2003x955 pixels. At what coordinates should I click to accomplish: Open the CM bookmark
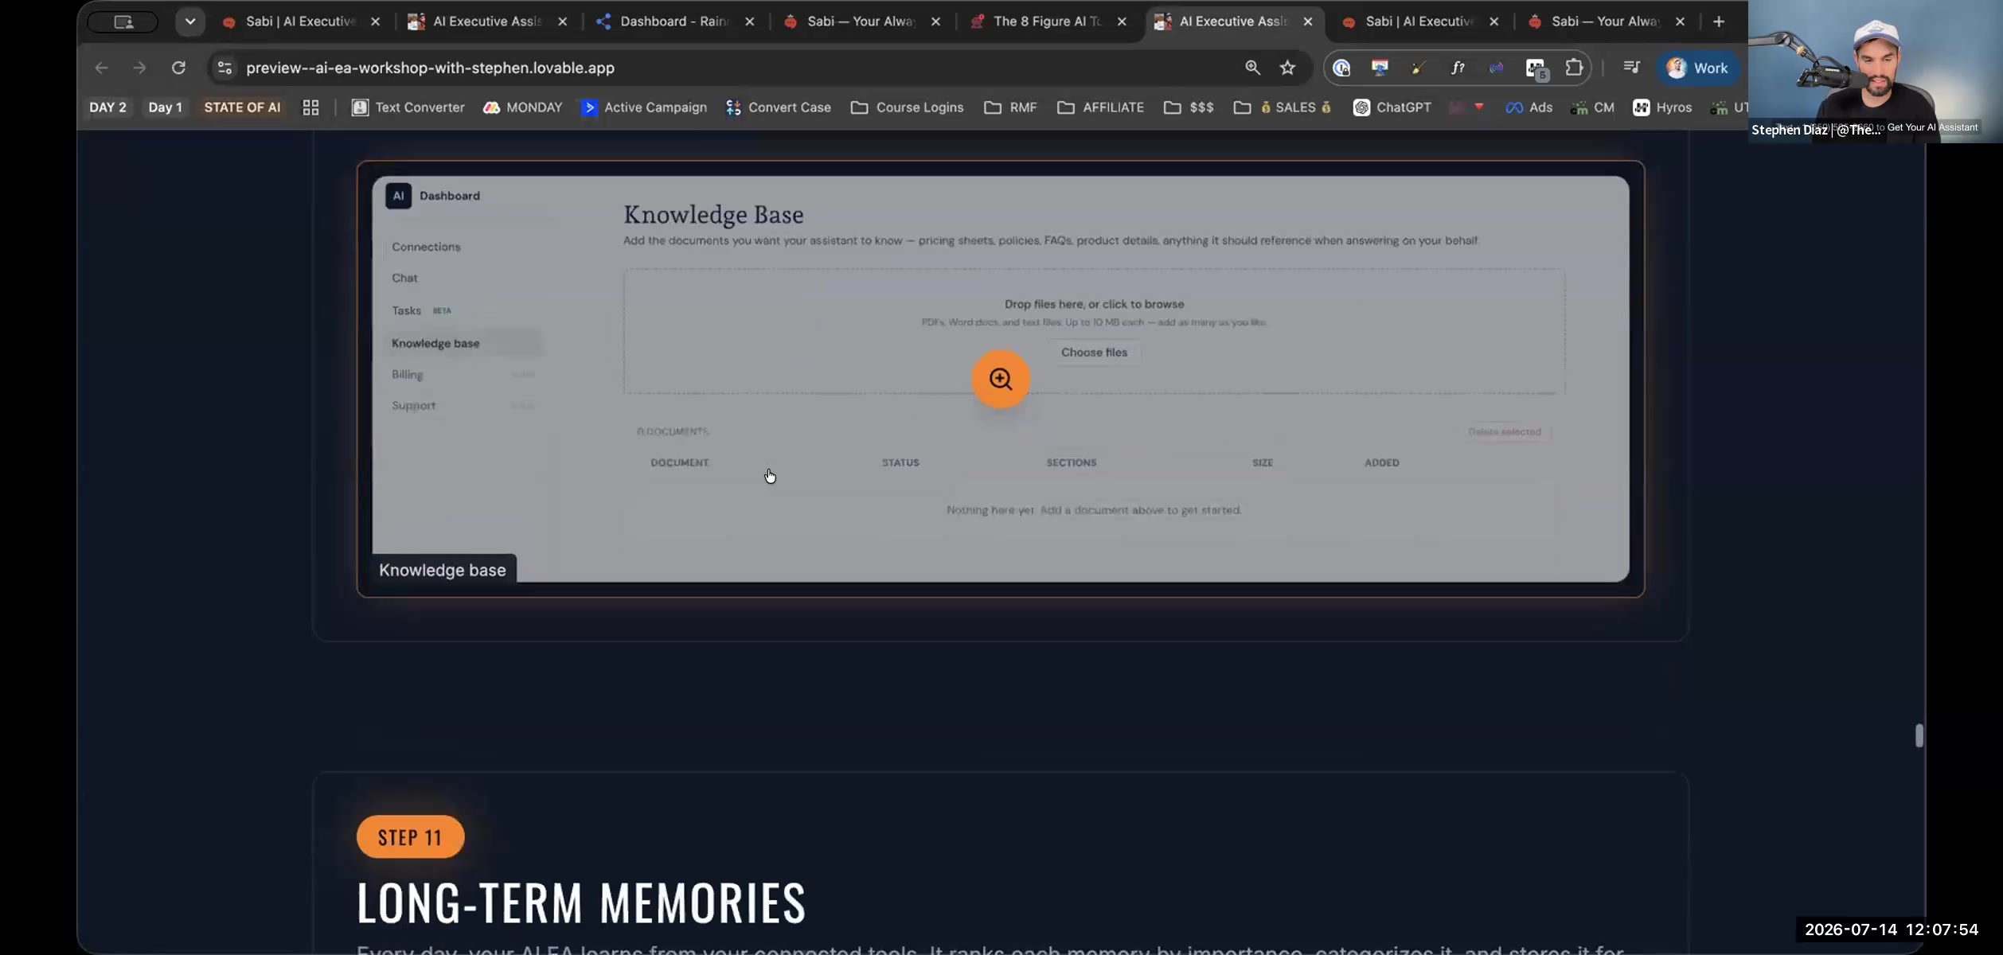click(x=1592, y=107)
